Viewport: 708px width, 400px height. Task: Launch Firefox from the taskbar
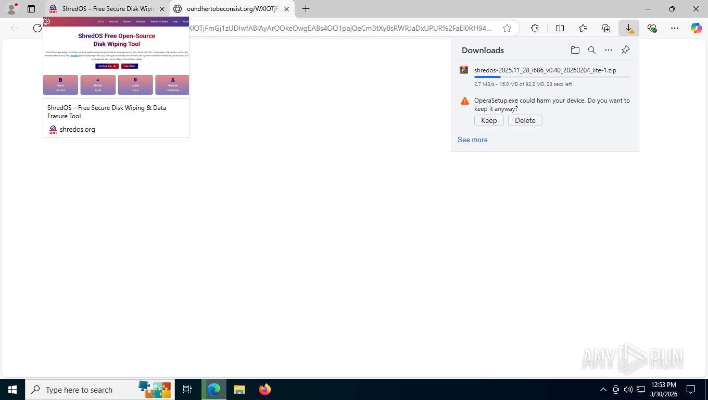[264, 390]
